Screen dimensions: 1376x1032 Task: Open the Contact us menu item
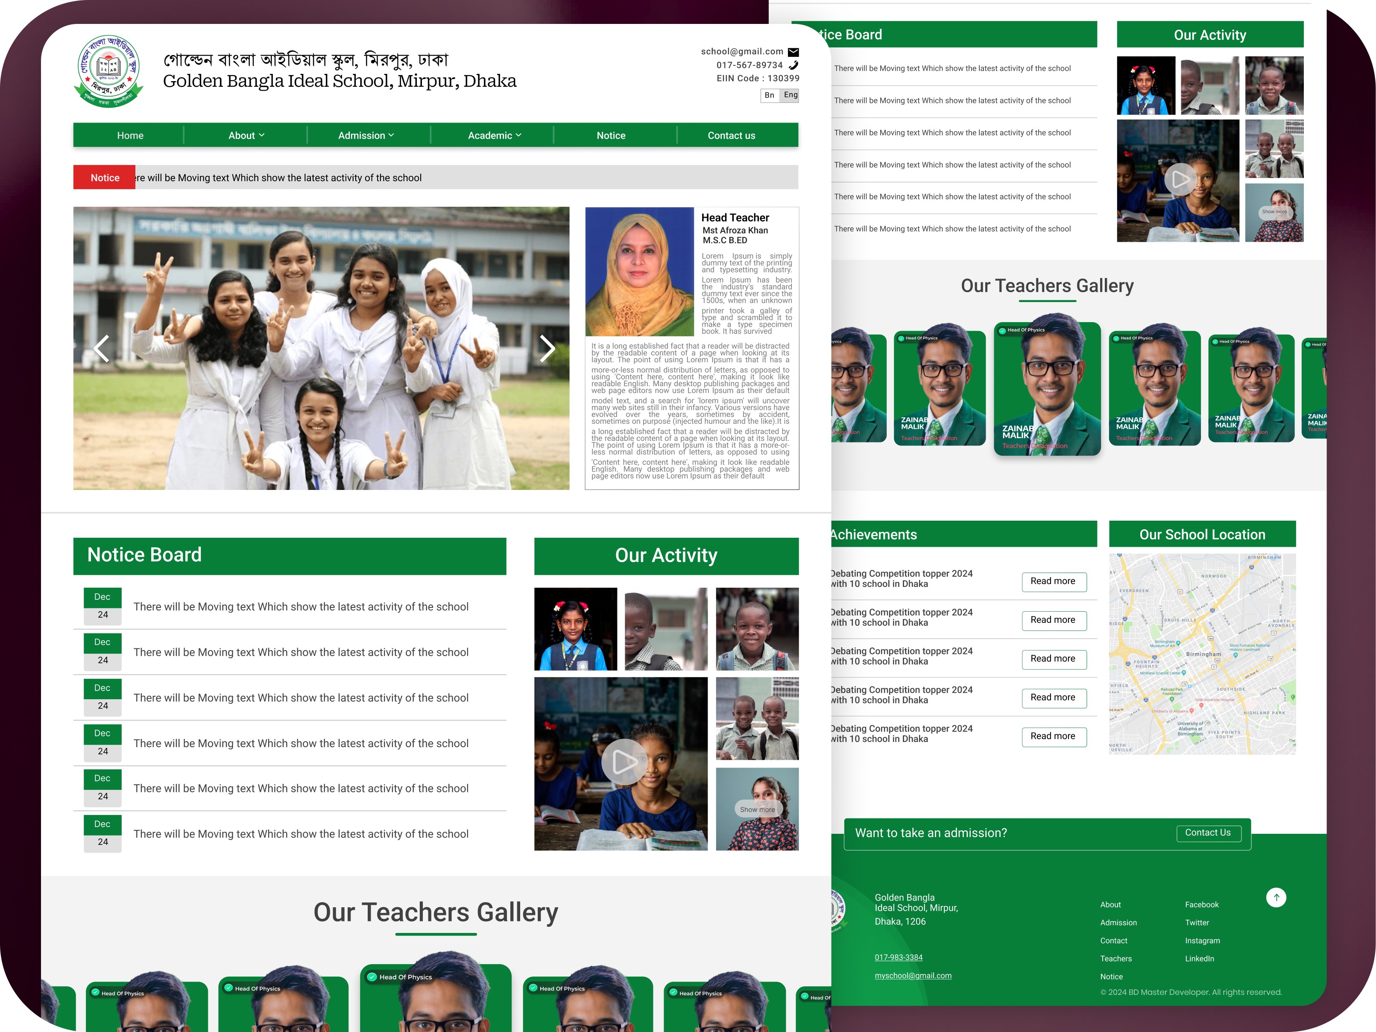point(731,135)
